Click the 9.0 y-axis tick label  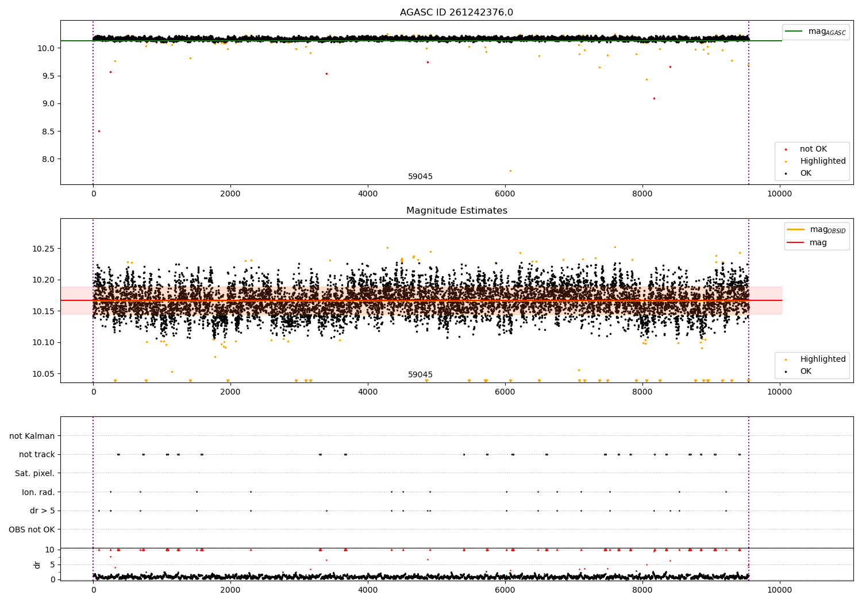(x=48, y=104)
